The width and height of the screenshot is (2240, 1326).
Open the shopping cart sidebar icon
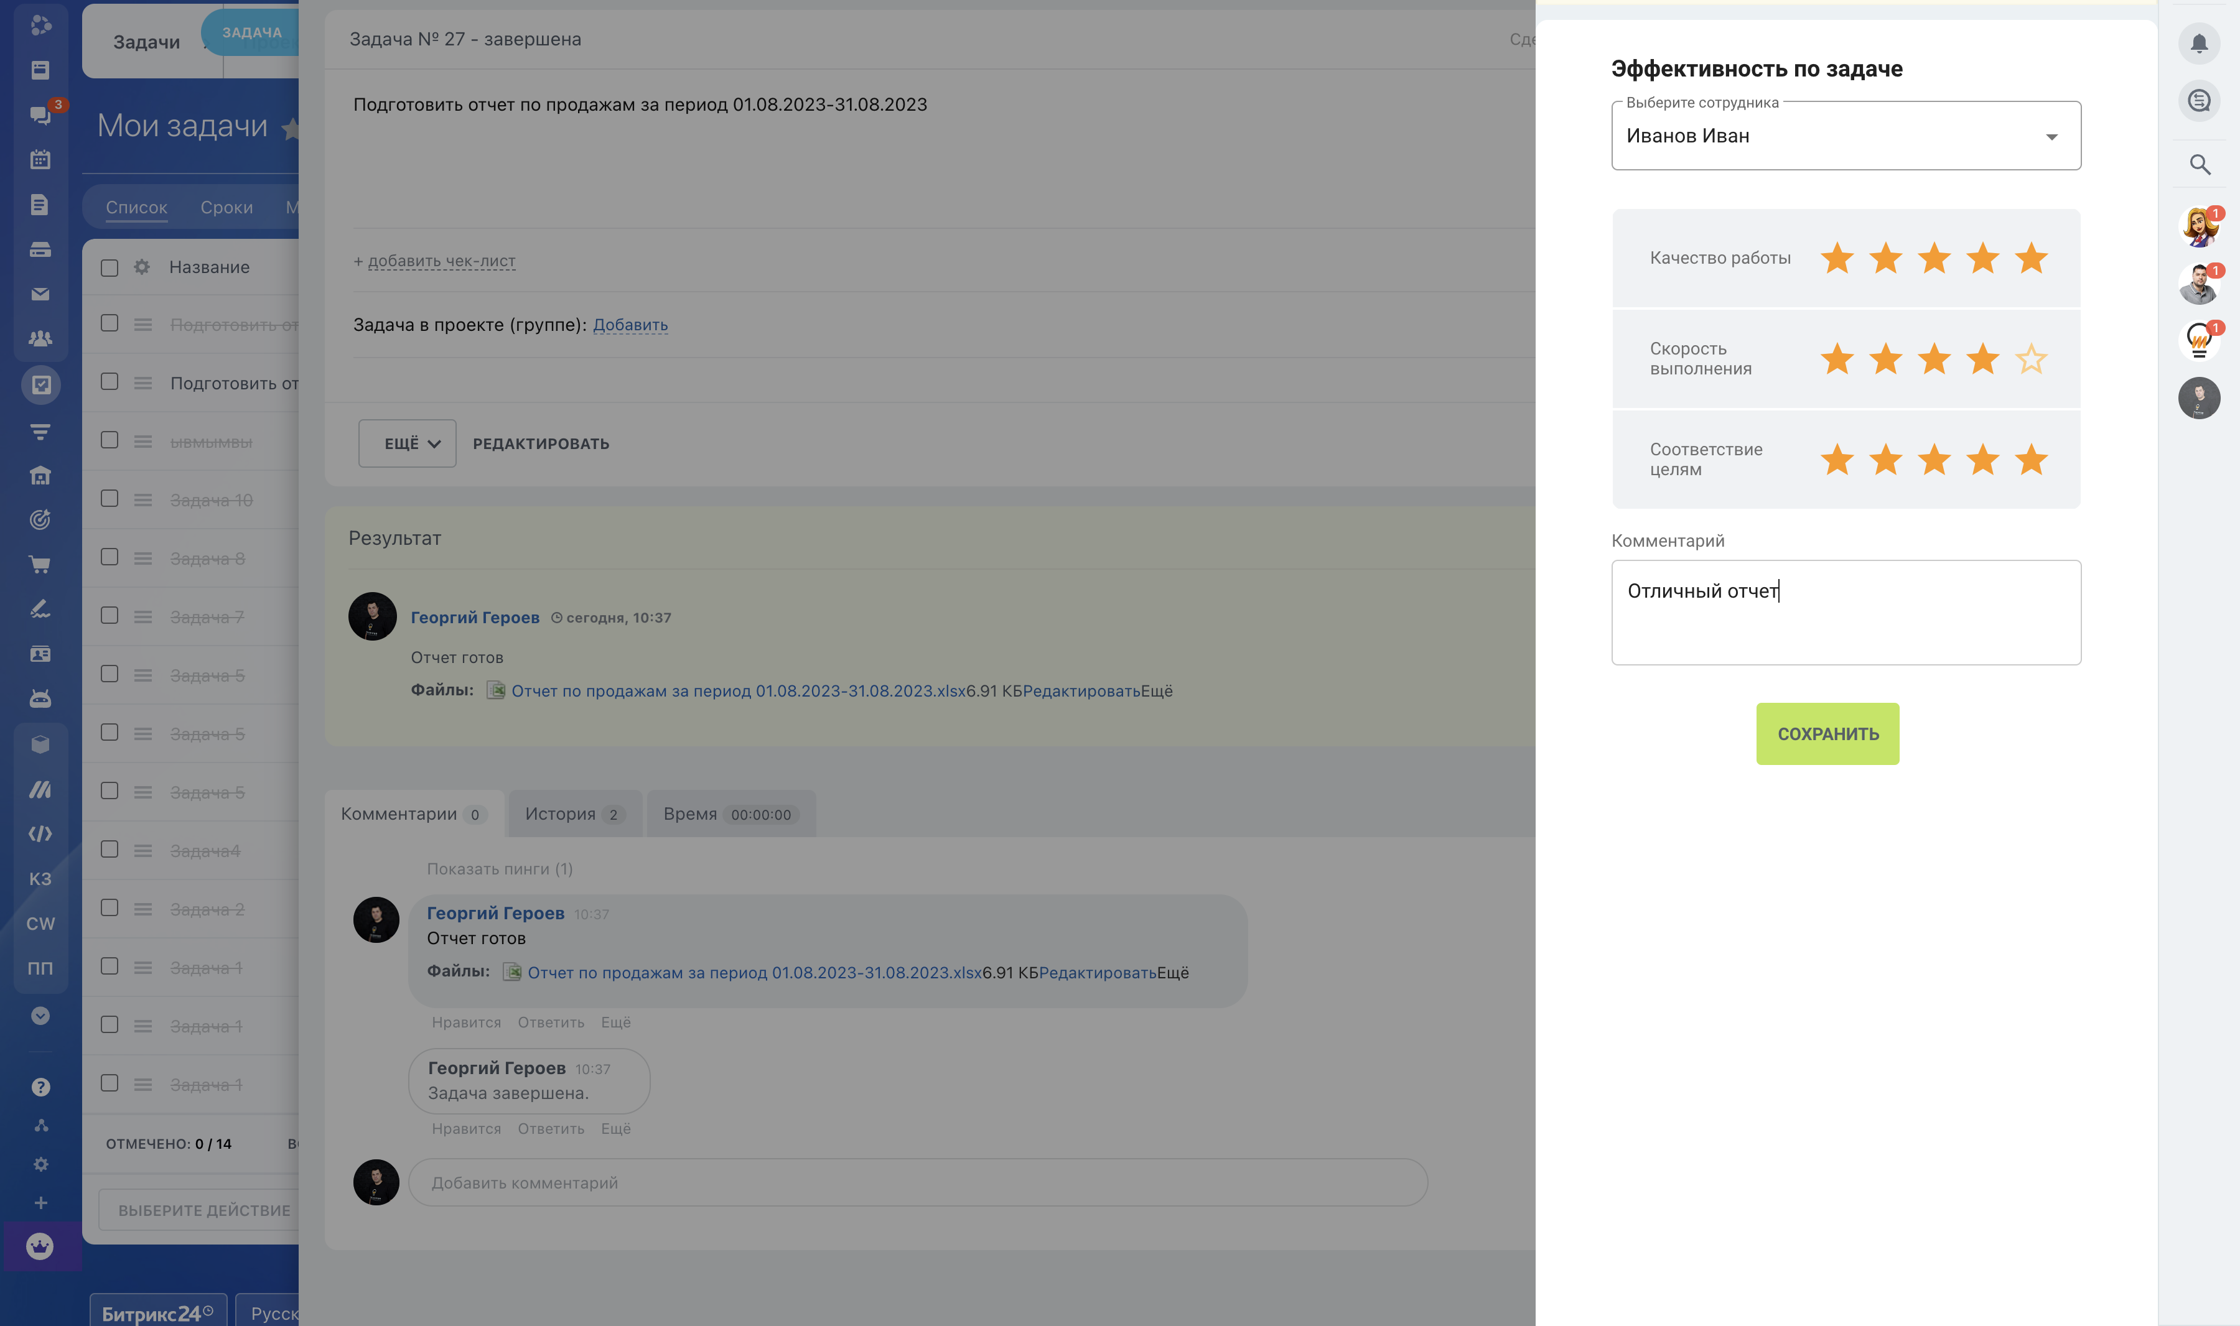[x=40, y=565]
